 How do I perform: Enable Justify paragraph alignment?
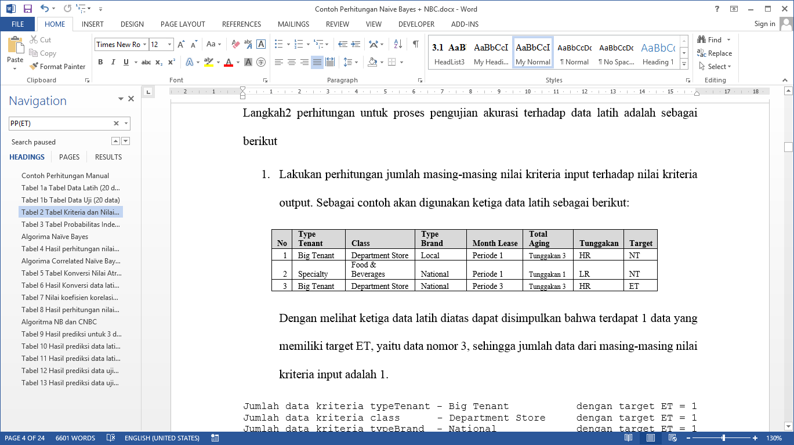point(317,62)
